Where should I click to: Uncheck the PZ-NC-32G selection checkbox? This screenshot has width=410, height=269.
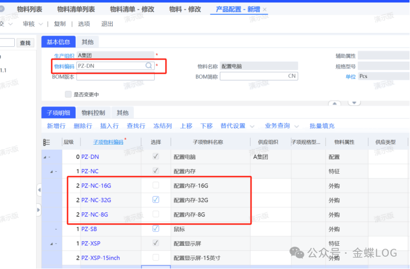pyautogui.click(x=156, y=200)
